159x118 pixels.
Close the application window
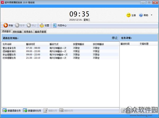155,3
